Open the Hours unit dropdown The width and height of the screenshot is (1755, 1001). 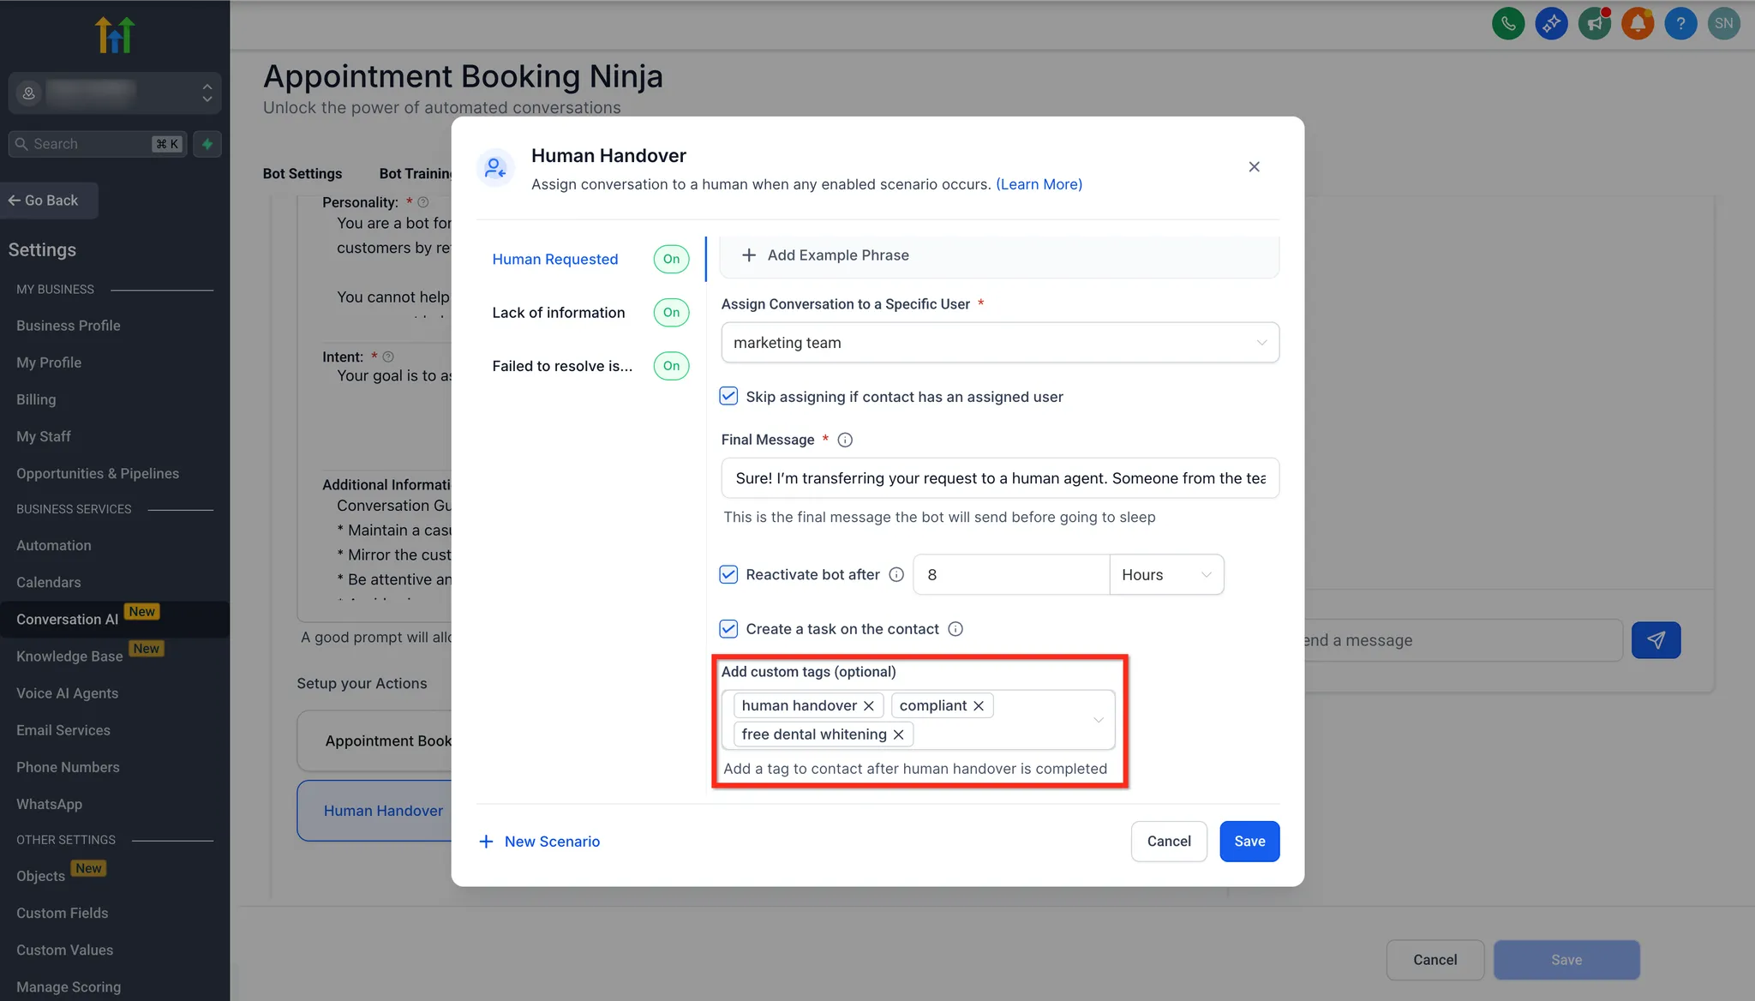point(1165,574)
